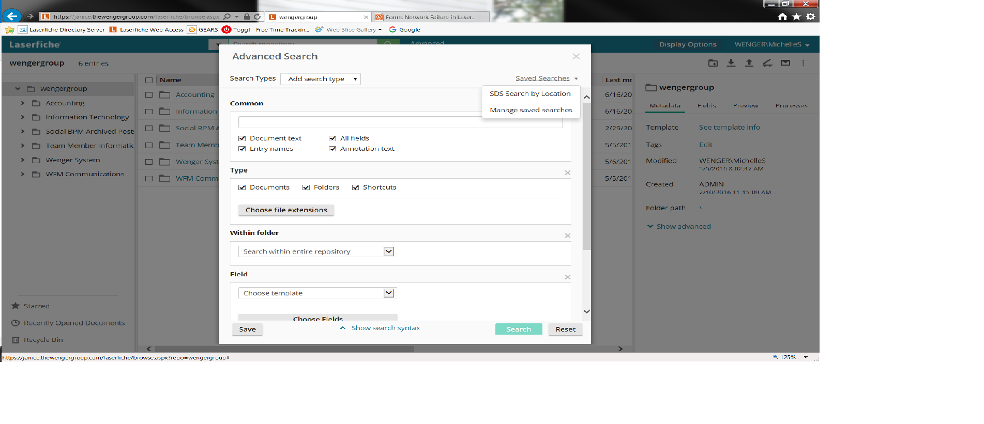Click the add-to-favorites-bar star icon
Viewport: 984px width, 424px height.
[9, 29]
